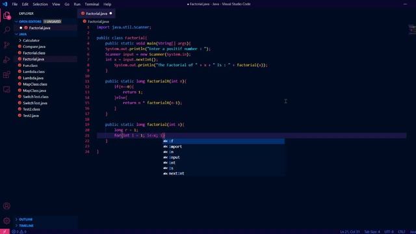The image size is (416, 234).
Task: Open the File menu
Action: click(15, 5)
